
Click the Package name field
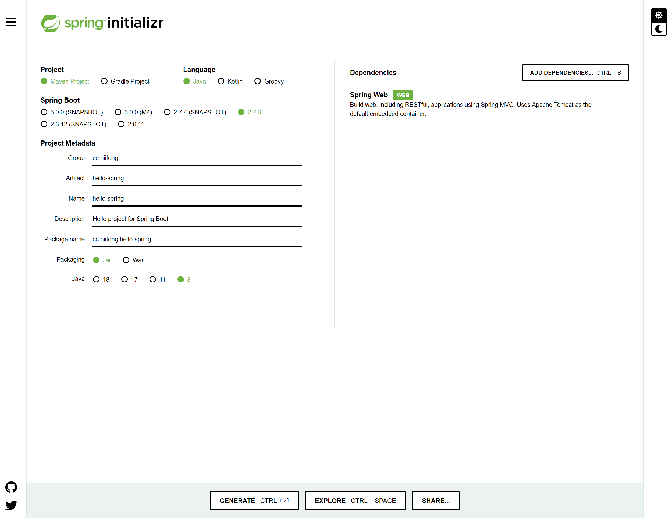pos(197,239)
